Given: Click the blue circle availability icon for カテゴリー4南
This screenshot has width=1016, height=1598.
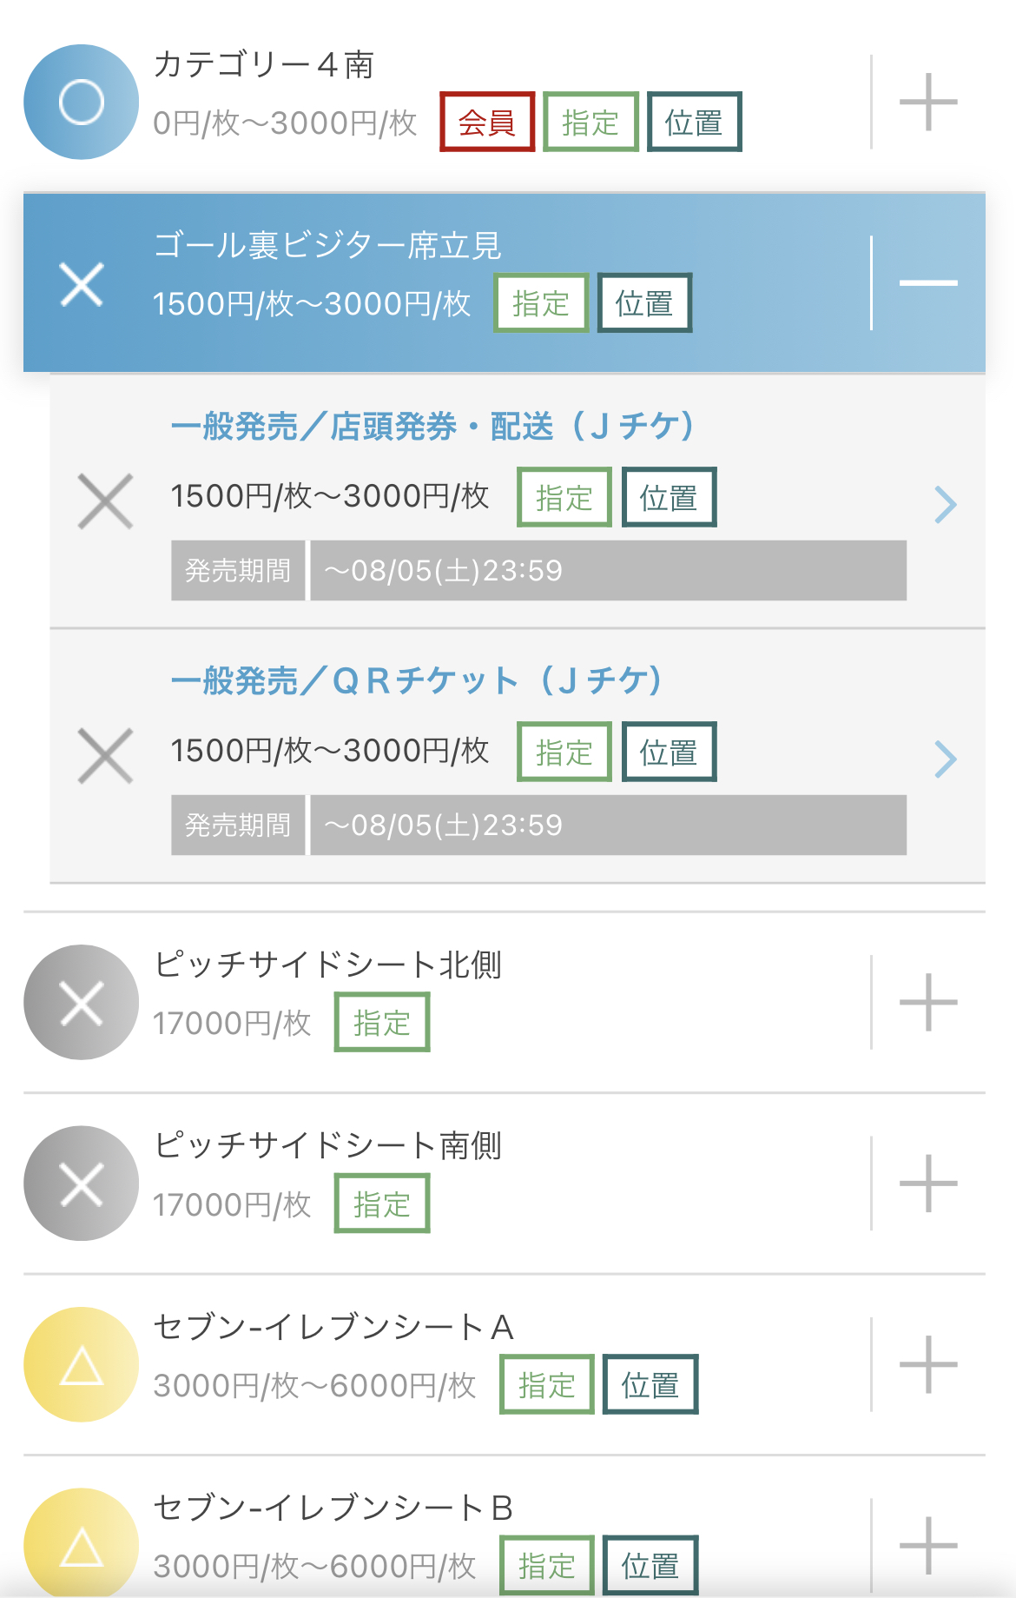Looking at the screenshot, I should pos(81,102).
